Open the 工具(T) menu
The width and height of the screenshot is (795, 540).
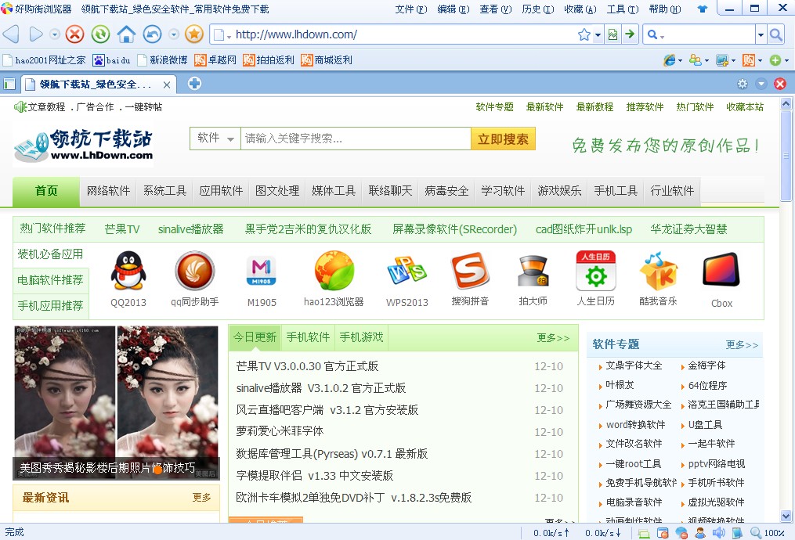click(x=623, y=9)
